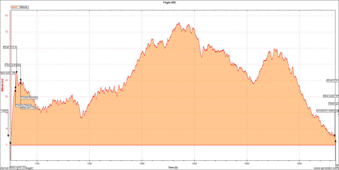Select the FSJalt 23.5 m annotation on the right
The image size is (339, 170).
point(332,81)
